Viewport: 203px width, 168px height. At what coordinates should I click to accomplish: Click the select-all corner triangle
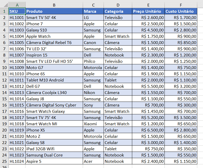pos(6,5)
